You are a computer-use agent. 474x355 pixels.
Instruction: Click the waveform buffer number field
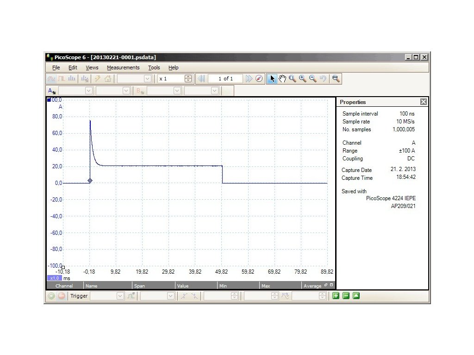point(225,79)
